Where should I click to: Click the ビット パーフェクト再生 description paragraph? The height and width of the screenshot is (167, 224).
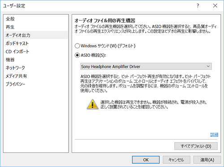coord(146,83)
